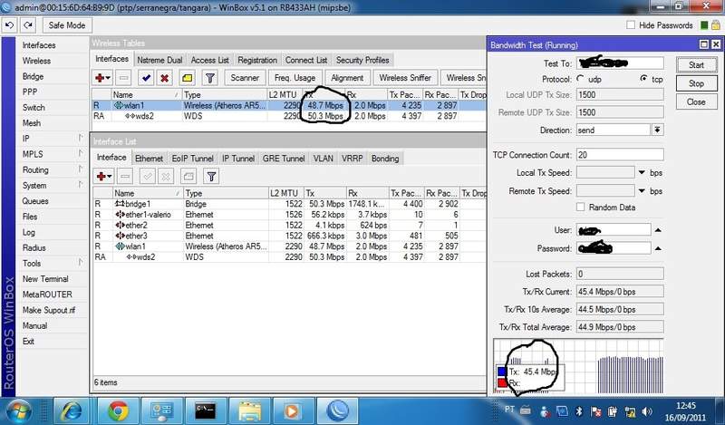
Task: Open the Windows Start orb
Action: tap(19, 411)
